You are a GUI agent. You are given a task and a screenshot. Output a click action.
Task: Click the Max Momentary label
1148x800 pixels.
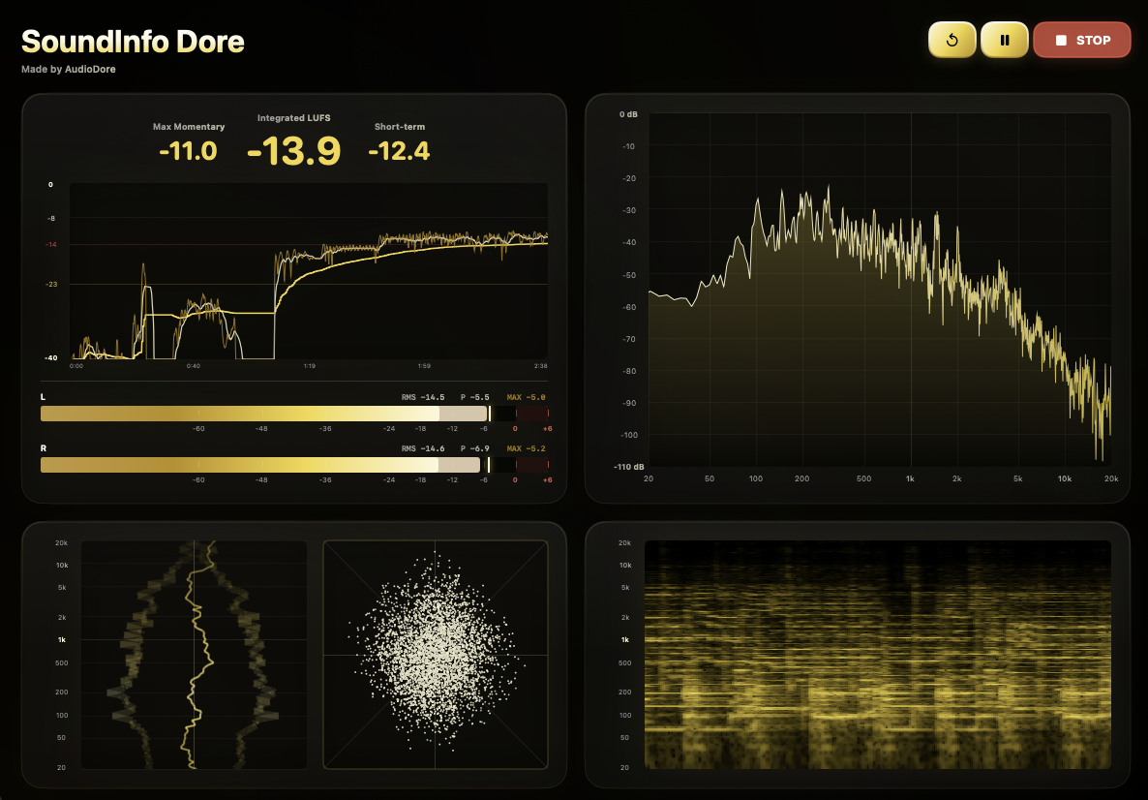tap(188, 127)
